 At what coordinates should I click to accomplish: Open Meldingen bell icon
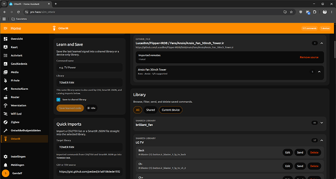pos(5,165)
